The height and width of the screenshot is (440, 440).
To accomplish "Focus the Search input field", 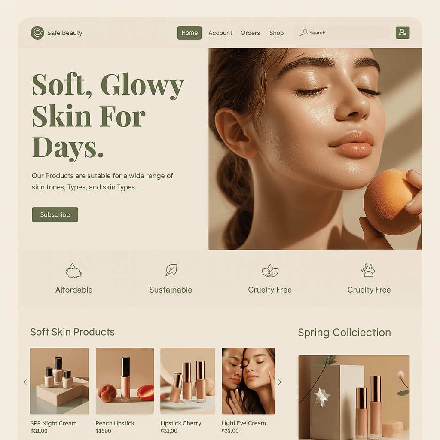I will coord(342,33).
